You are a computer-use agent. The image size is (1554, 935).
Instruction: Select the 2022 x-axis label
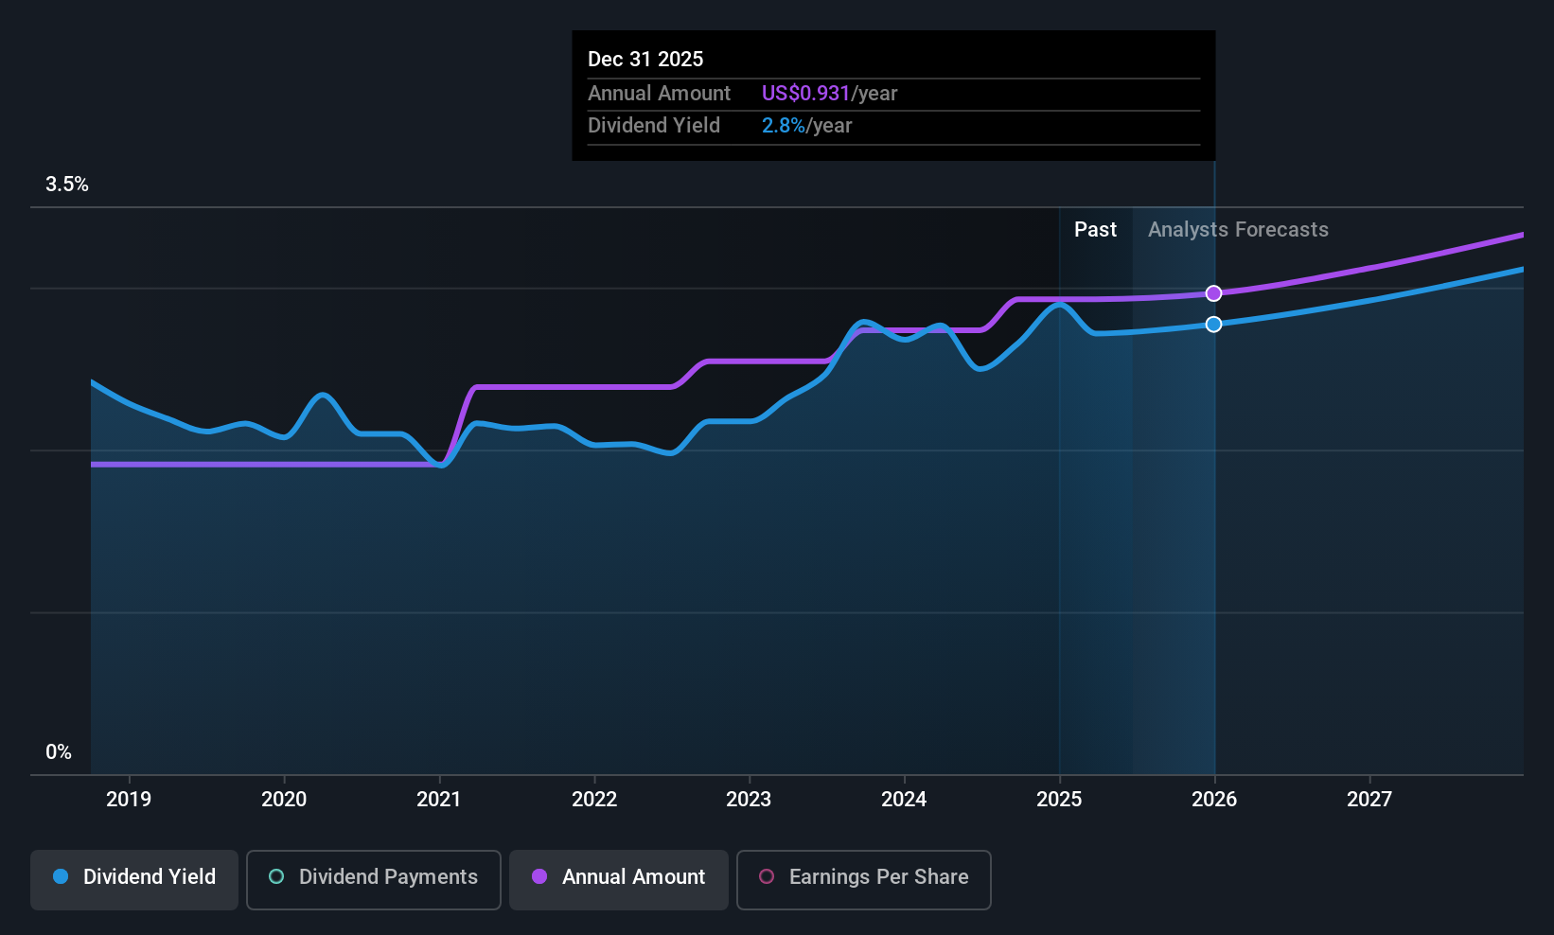coord(594,799)
